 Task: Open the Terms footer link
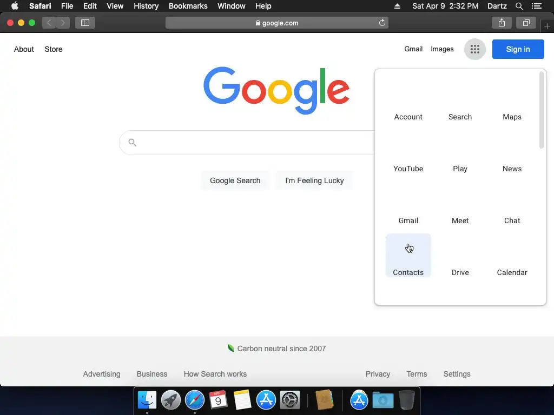(417, 374)
